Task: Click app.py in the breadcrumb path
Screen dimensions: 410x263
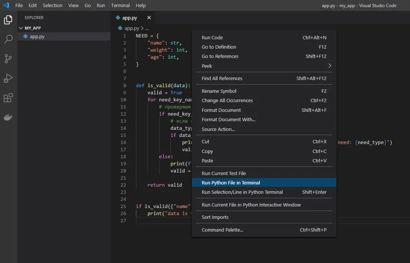Action: click(132, 28)
